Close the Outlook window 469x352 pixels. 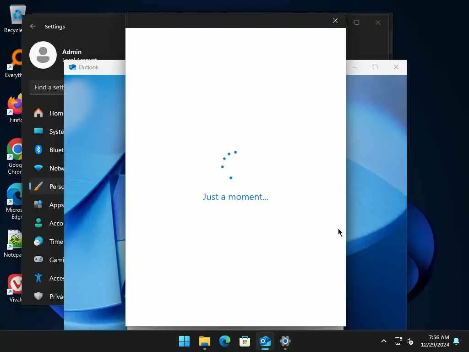(396, 67)
